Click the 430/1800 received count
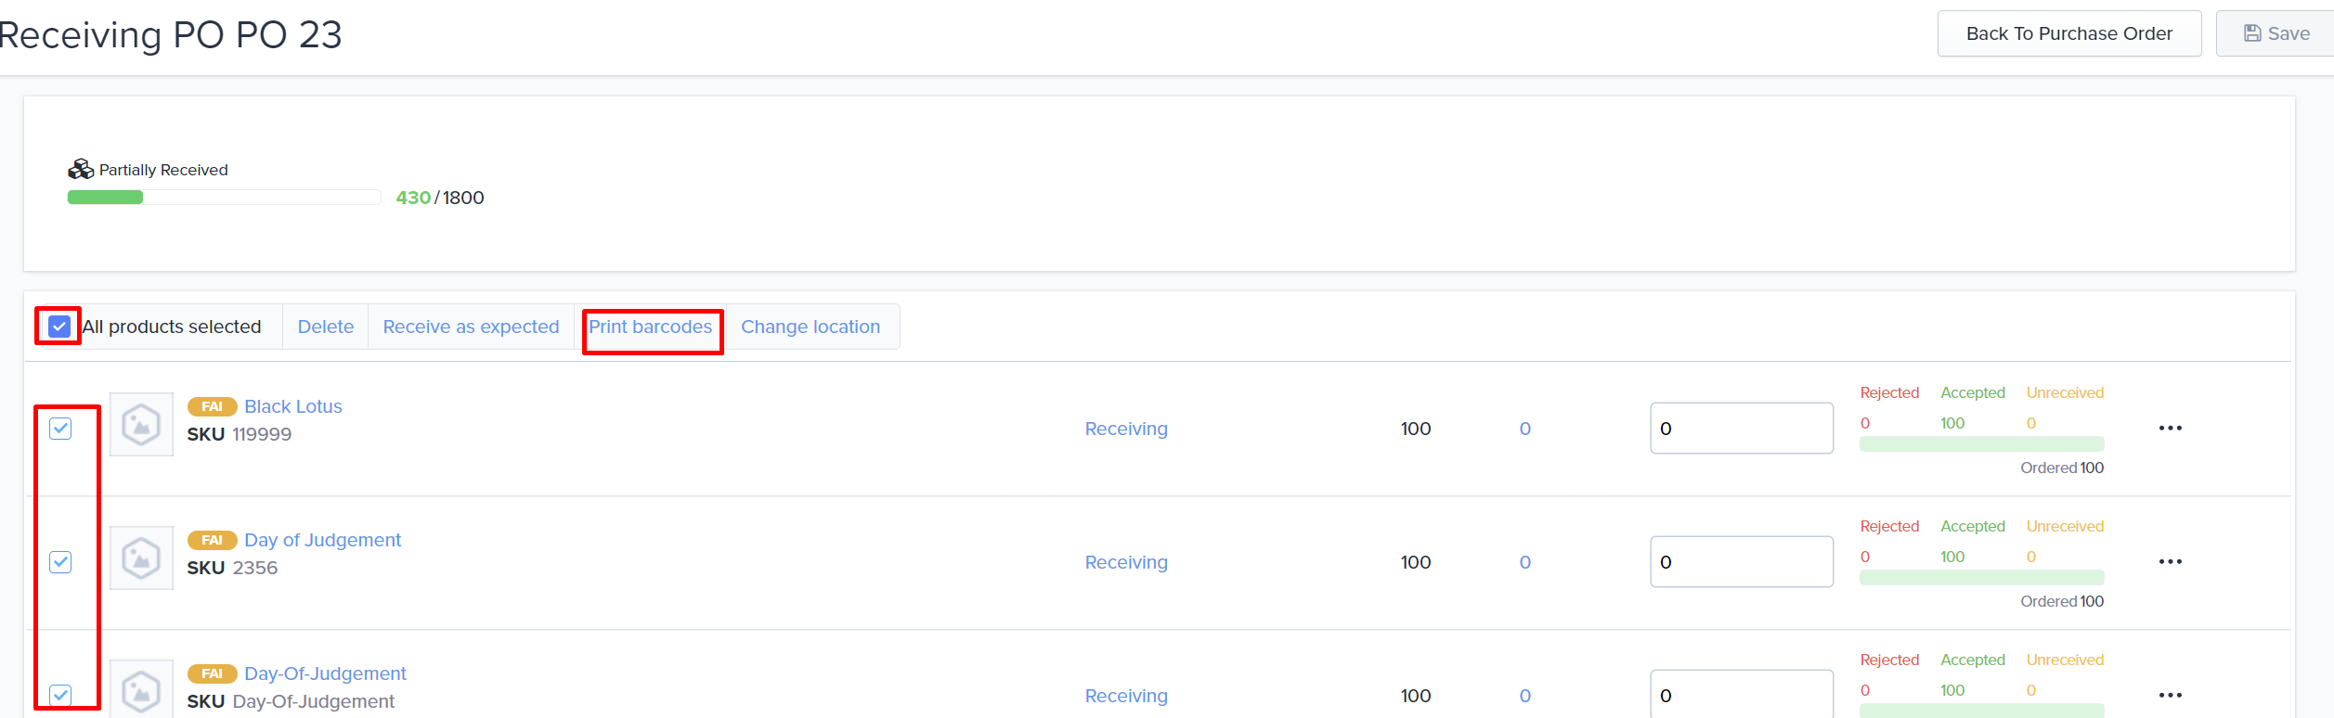Viewport: 2334px width, 718px height. (x=440, y=198)
